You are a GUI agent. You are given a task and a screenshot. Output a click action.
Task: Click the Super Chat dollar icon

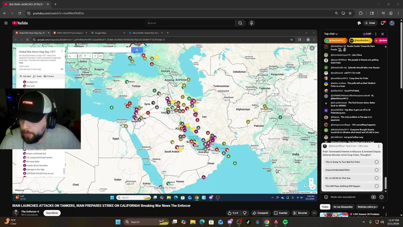pyautogui.click(x=373, y=197)
